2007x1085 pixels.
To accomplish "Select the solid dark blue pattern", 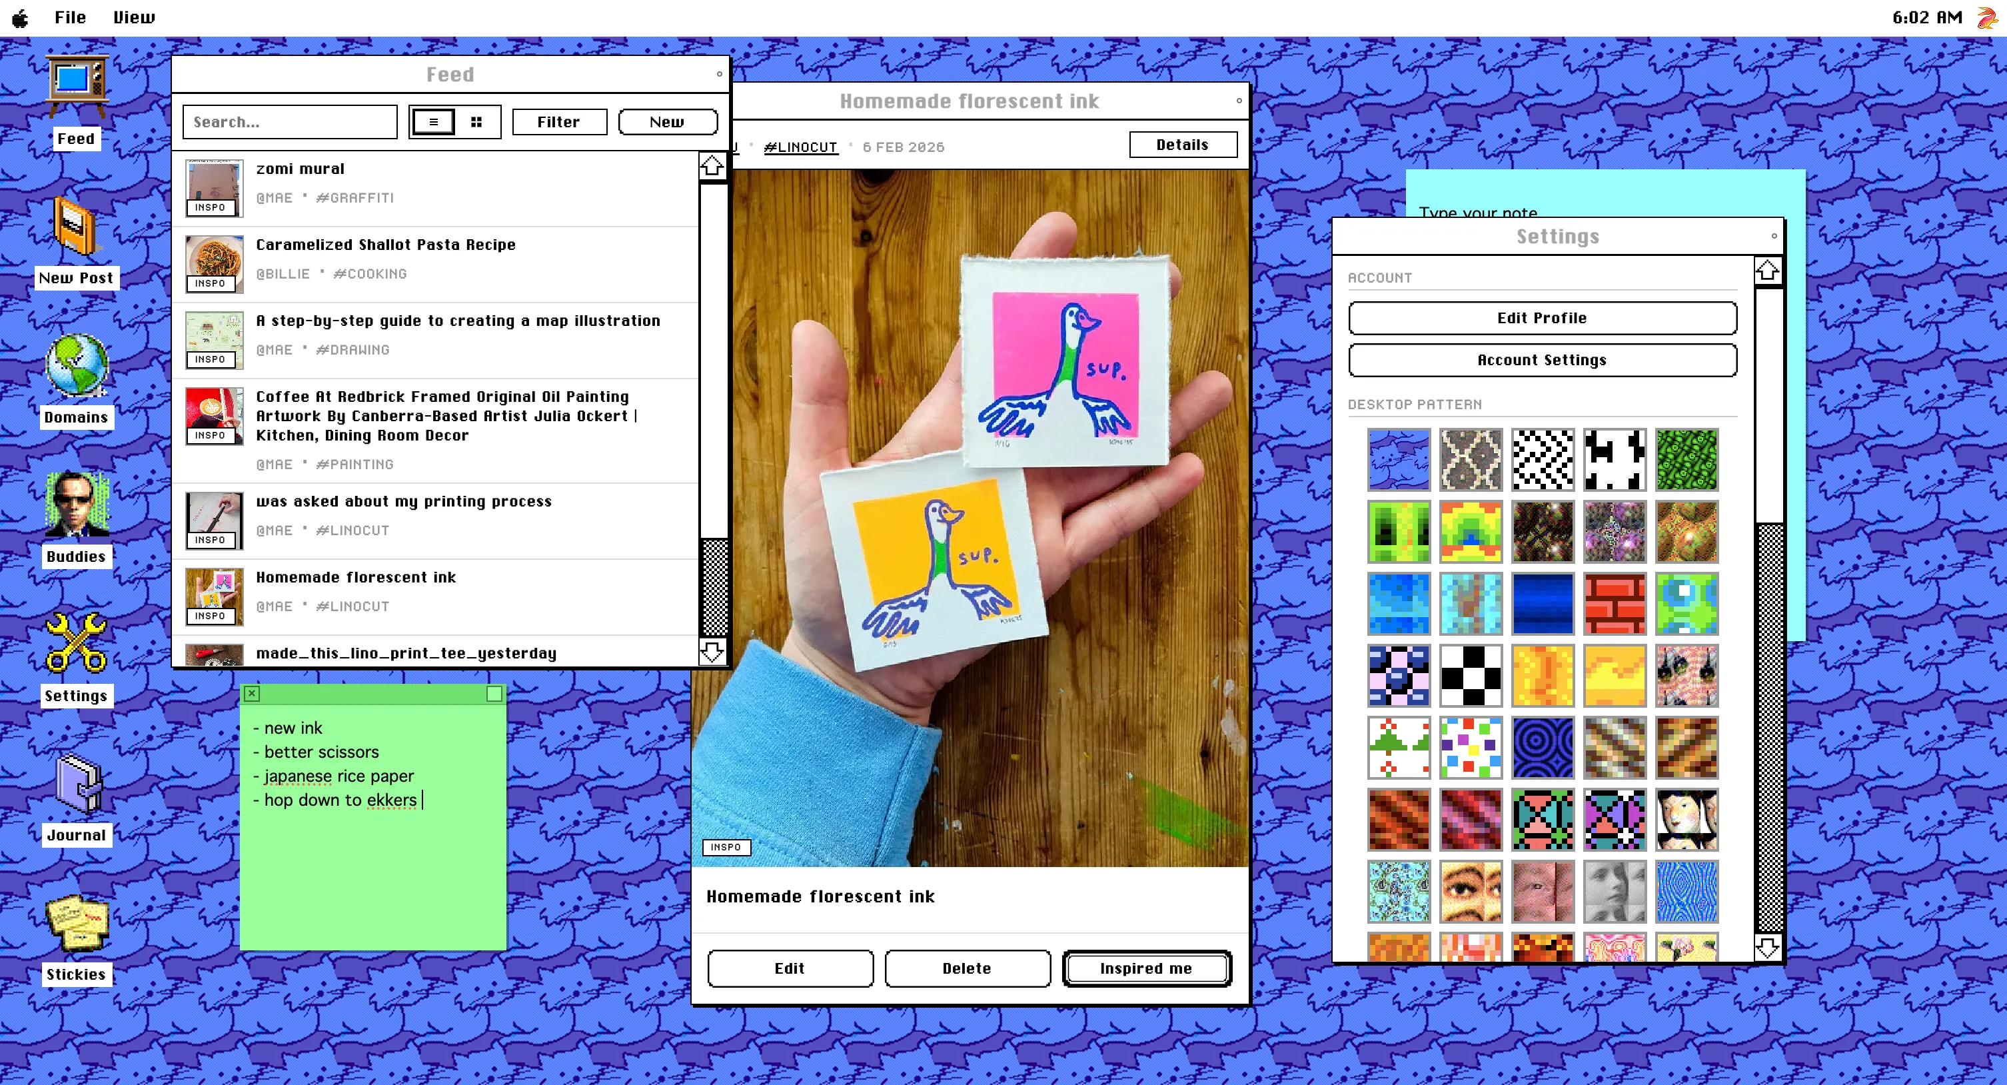I will [1543, 603].
